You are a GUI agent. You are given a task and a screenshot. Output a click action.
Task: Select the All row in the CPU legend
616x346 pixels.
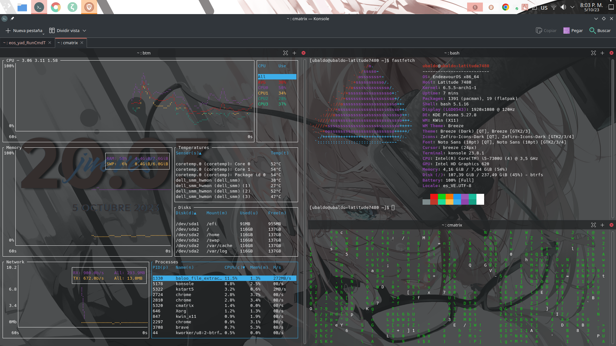click(x=277, y=77)
